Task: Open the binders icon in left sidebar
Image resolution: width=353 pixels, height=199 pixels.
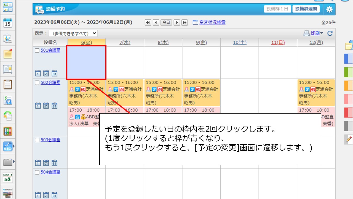Action: [x=8, y=131]
